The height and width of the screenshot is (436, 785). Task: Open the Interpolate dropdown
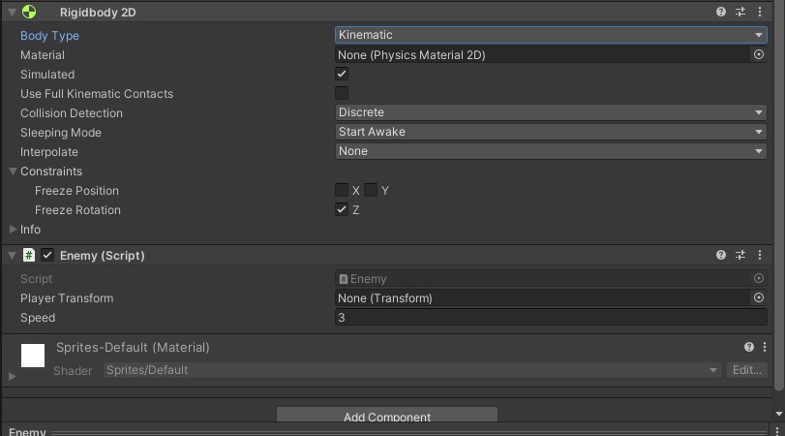(551, 151)
